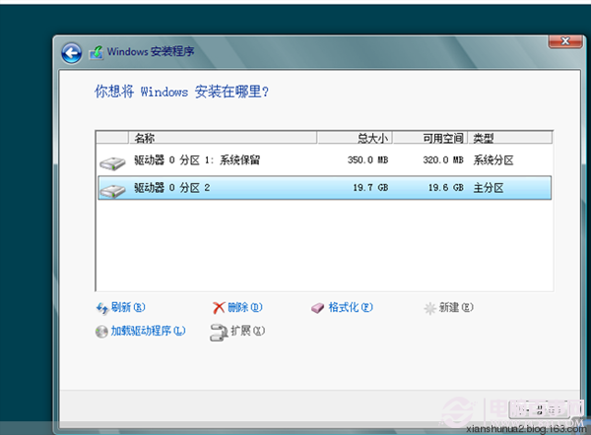
Task: Click the 350.0 MB total size cell
Action: pyautogui.click(x=367, y=160)
